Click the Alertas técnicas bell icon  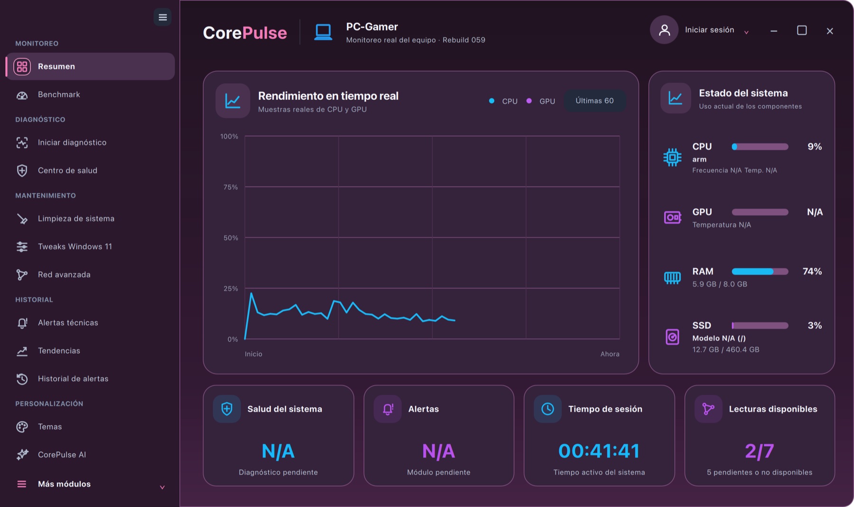click(x=22, y=323)
